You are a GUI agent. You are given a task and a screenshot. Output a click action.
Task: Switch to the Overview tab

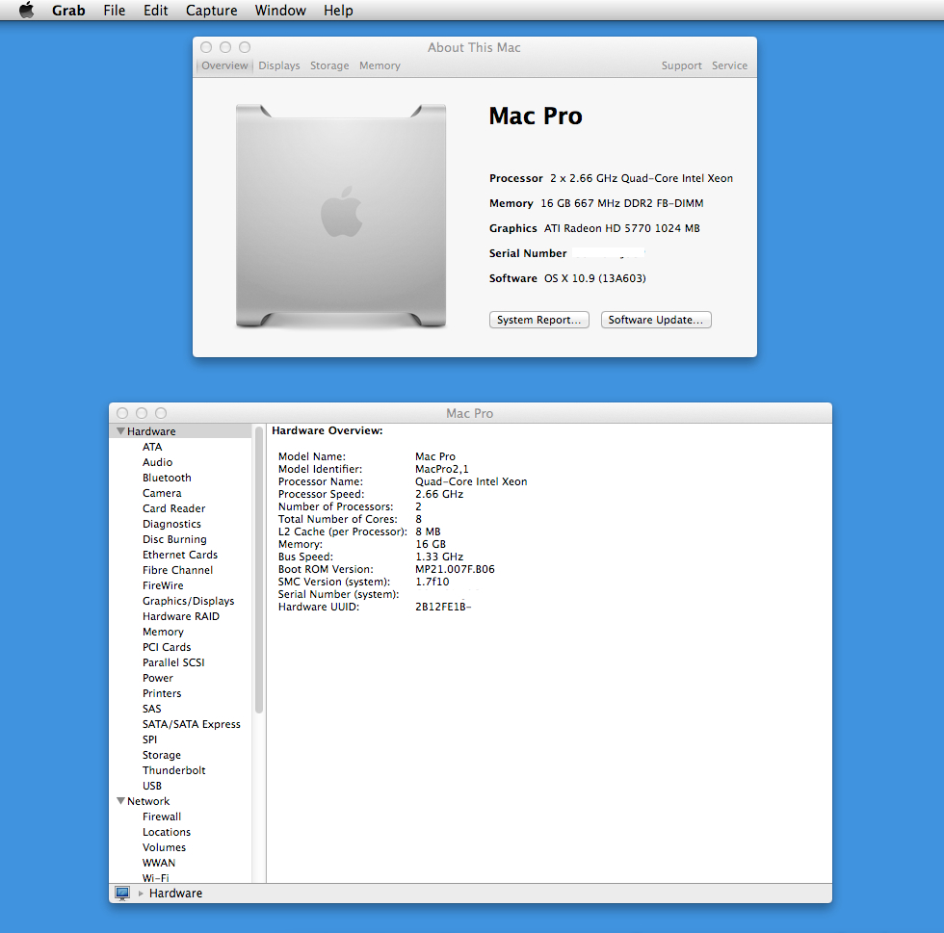[224, 65]
